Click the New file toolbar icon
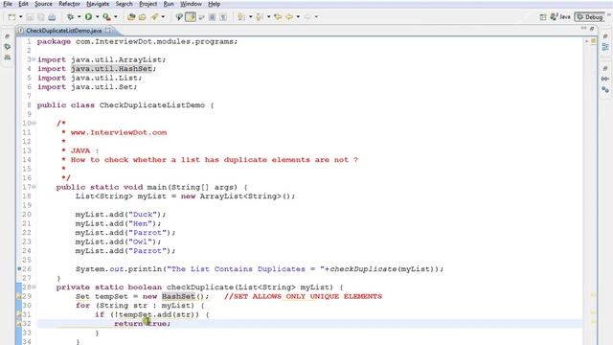613x345 pixels. click(x=12, y=17)
